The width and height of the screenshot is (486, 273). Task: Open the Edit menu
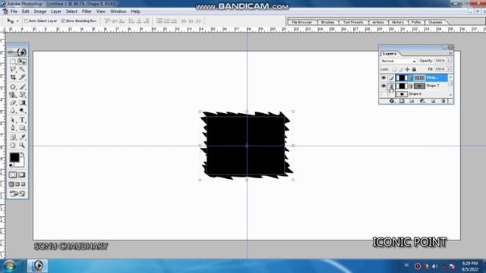(x=26, y=11)
